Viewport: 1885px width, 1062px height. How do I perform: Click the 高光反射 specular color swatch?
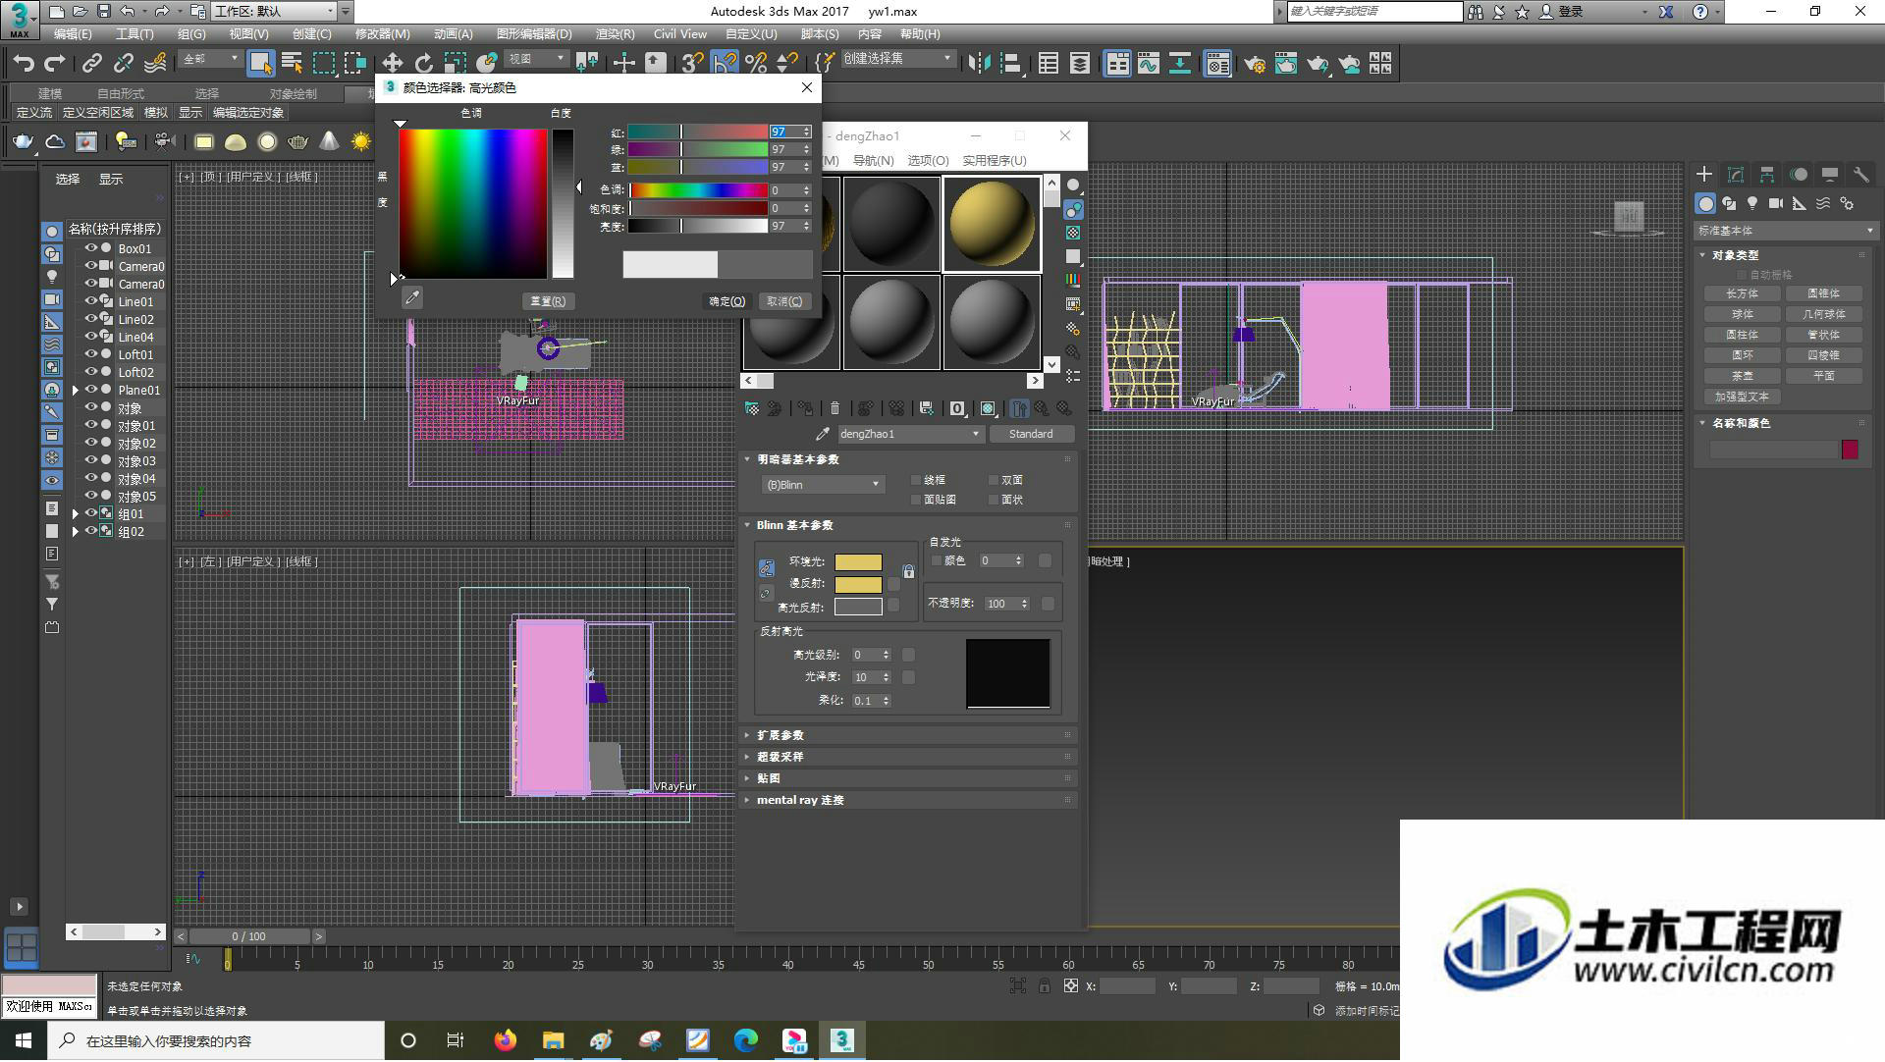click(858, 607)
